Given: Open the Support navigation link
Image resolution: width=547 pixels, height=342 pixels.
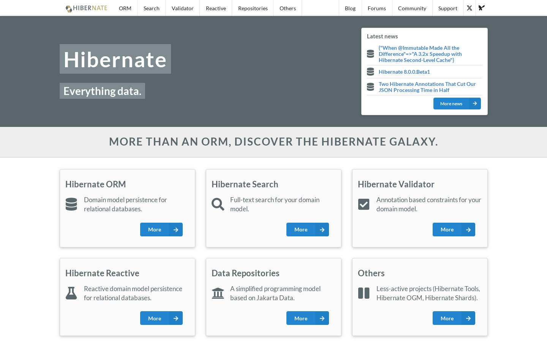Looking at the screenshot, I should point(448,8).
